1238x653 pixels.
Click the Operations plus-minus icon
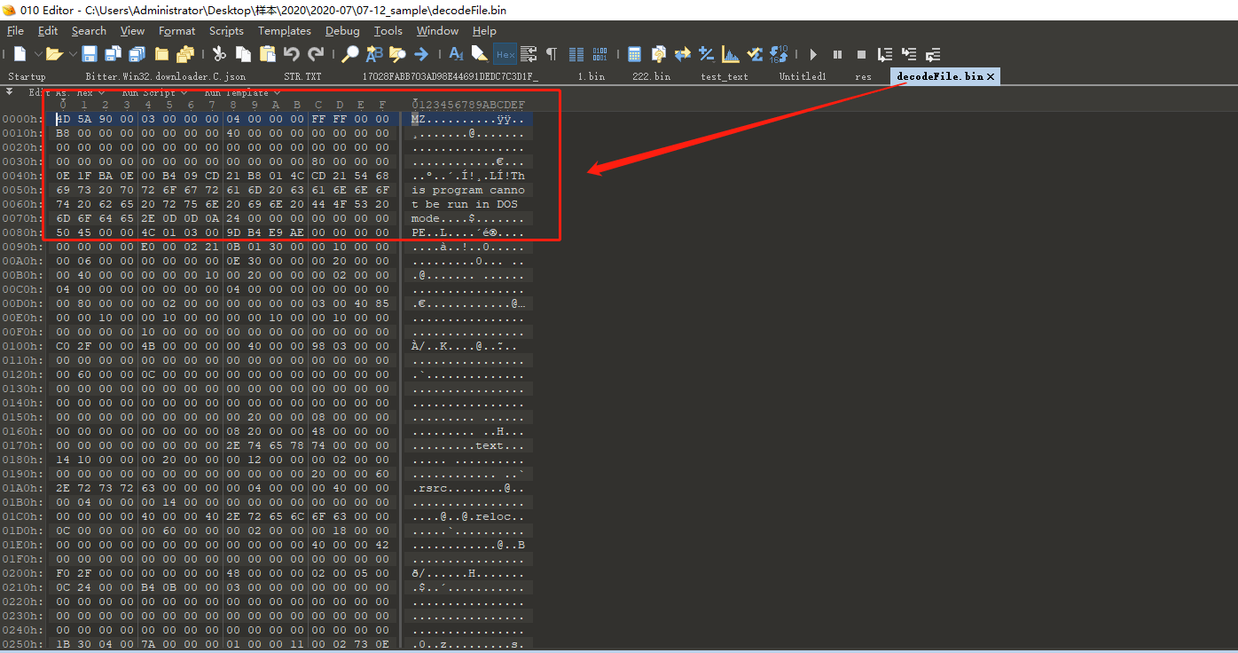point(706,54)
